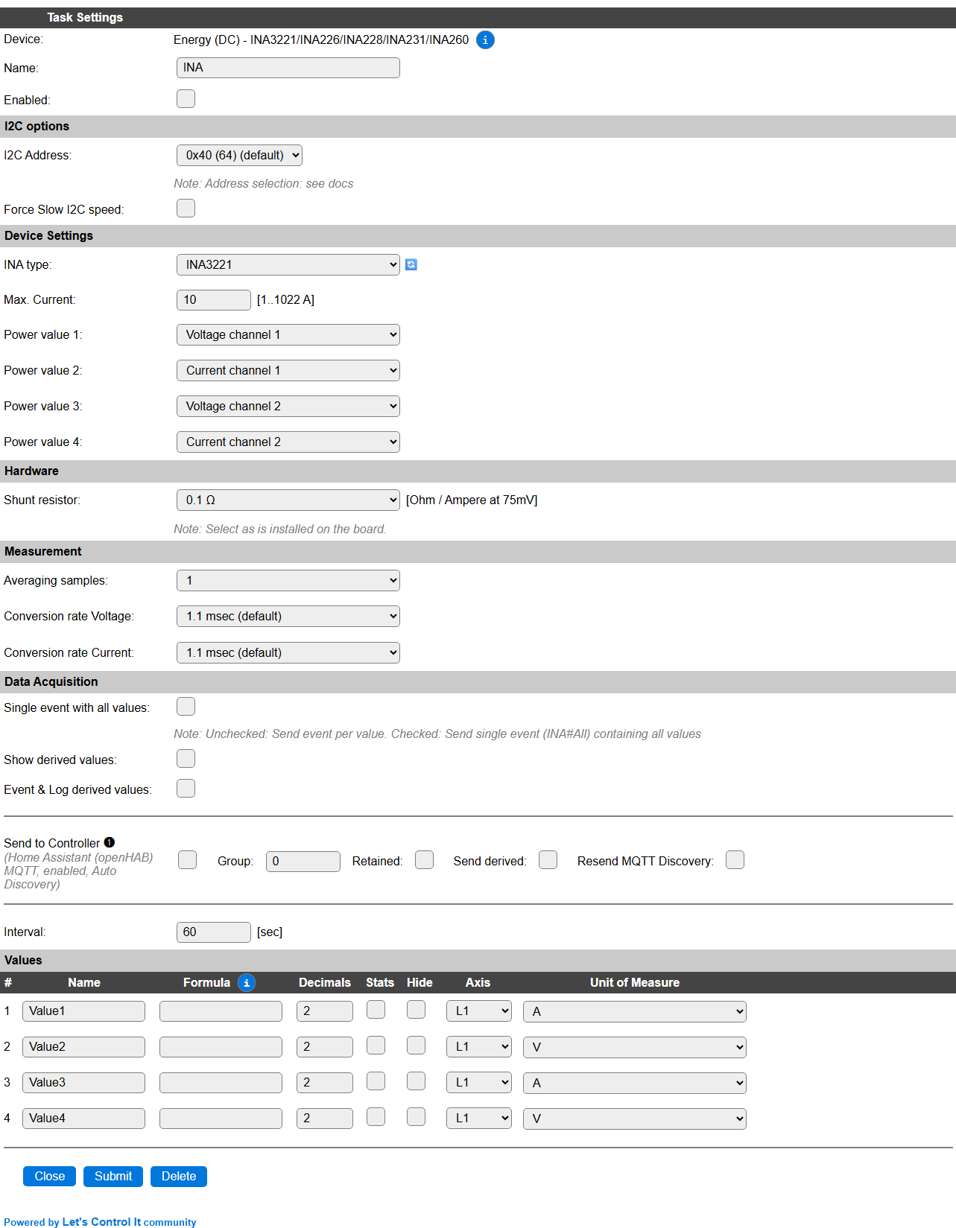The height and width of the screenshot is (1228, 956).
Task: Open the I2C Address dropdown
Action: click(x=239, y=156)
